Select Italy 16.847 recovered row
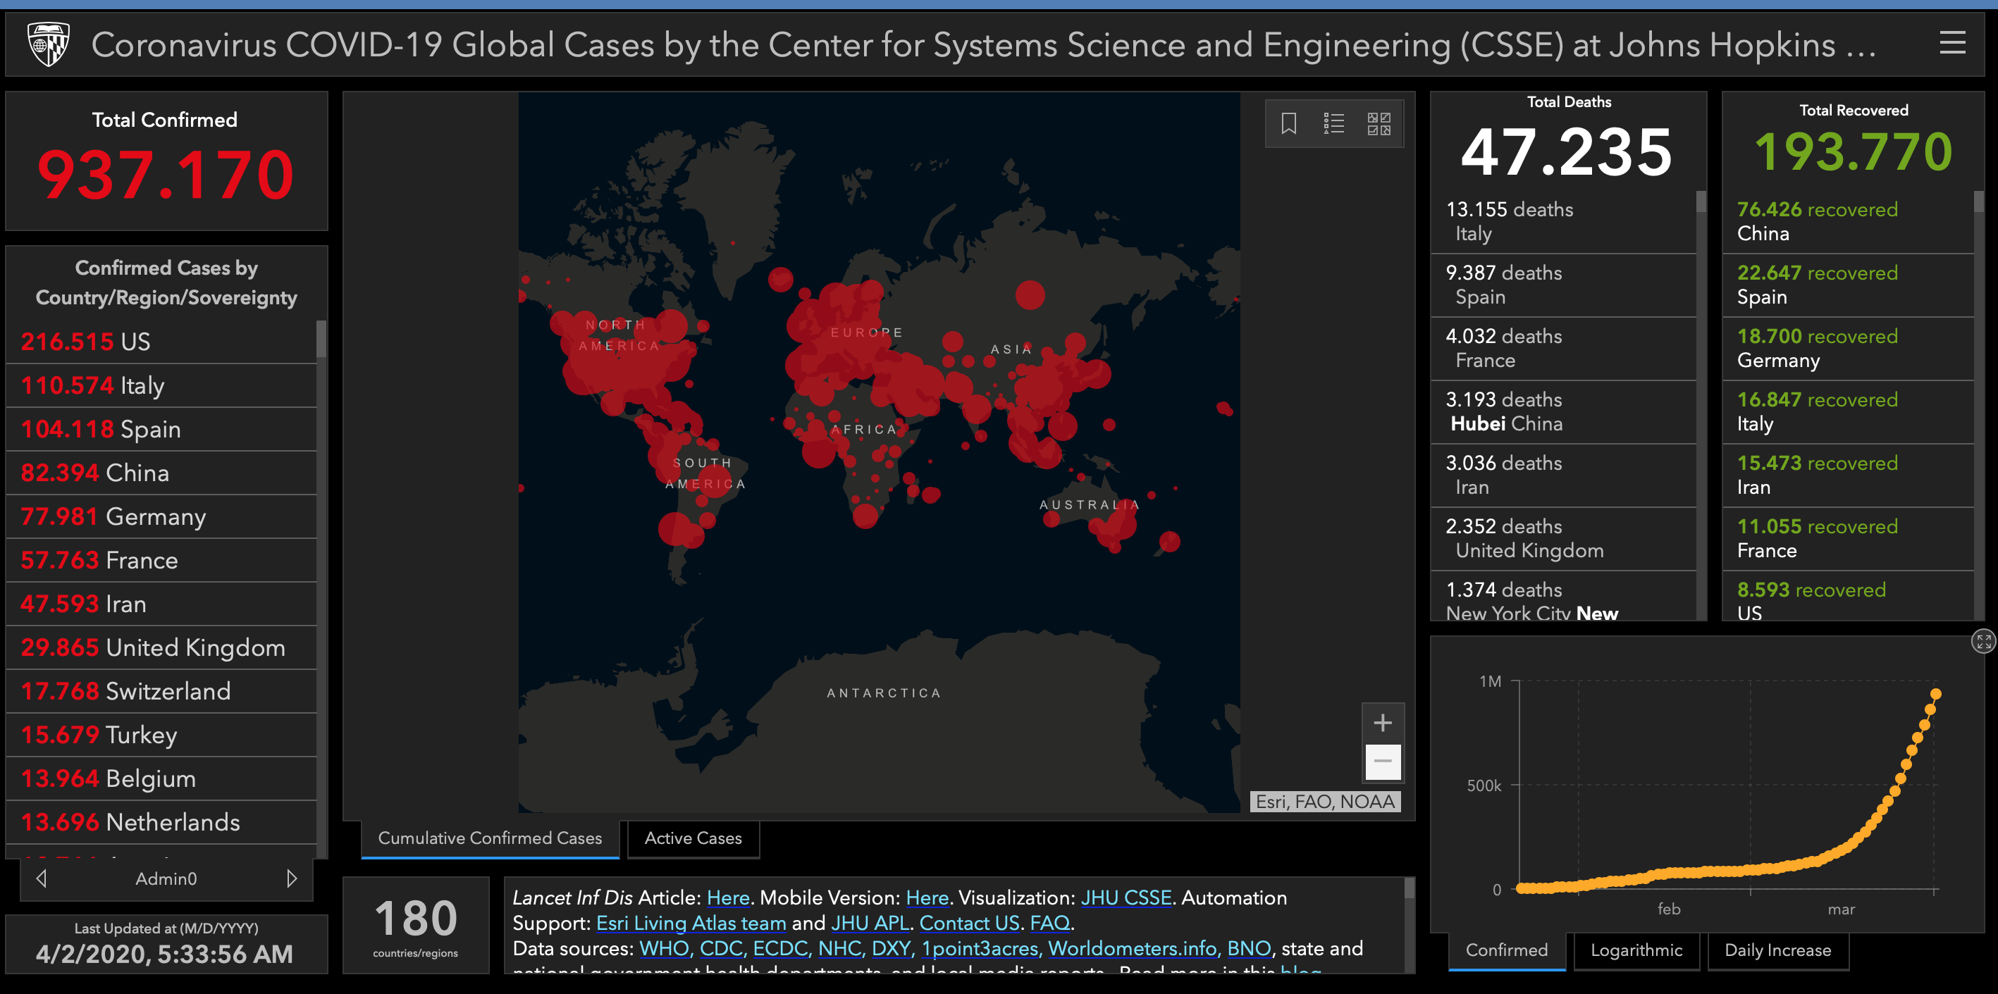 point(1849,411)
